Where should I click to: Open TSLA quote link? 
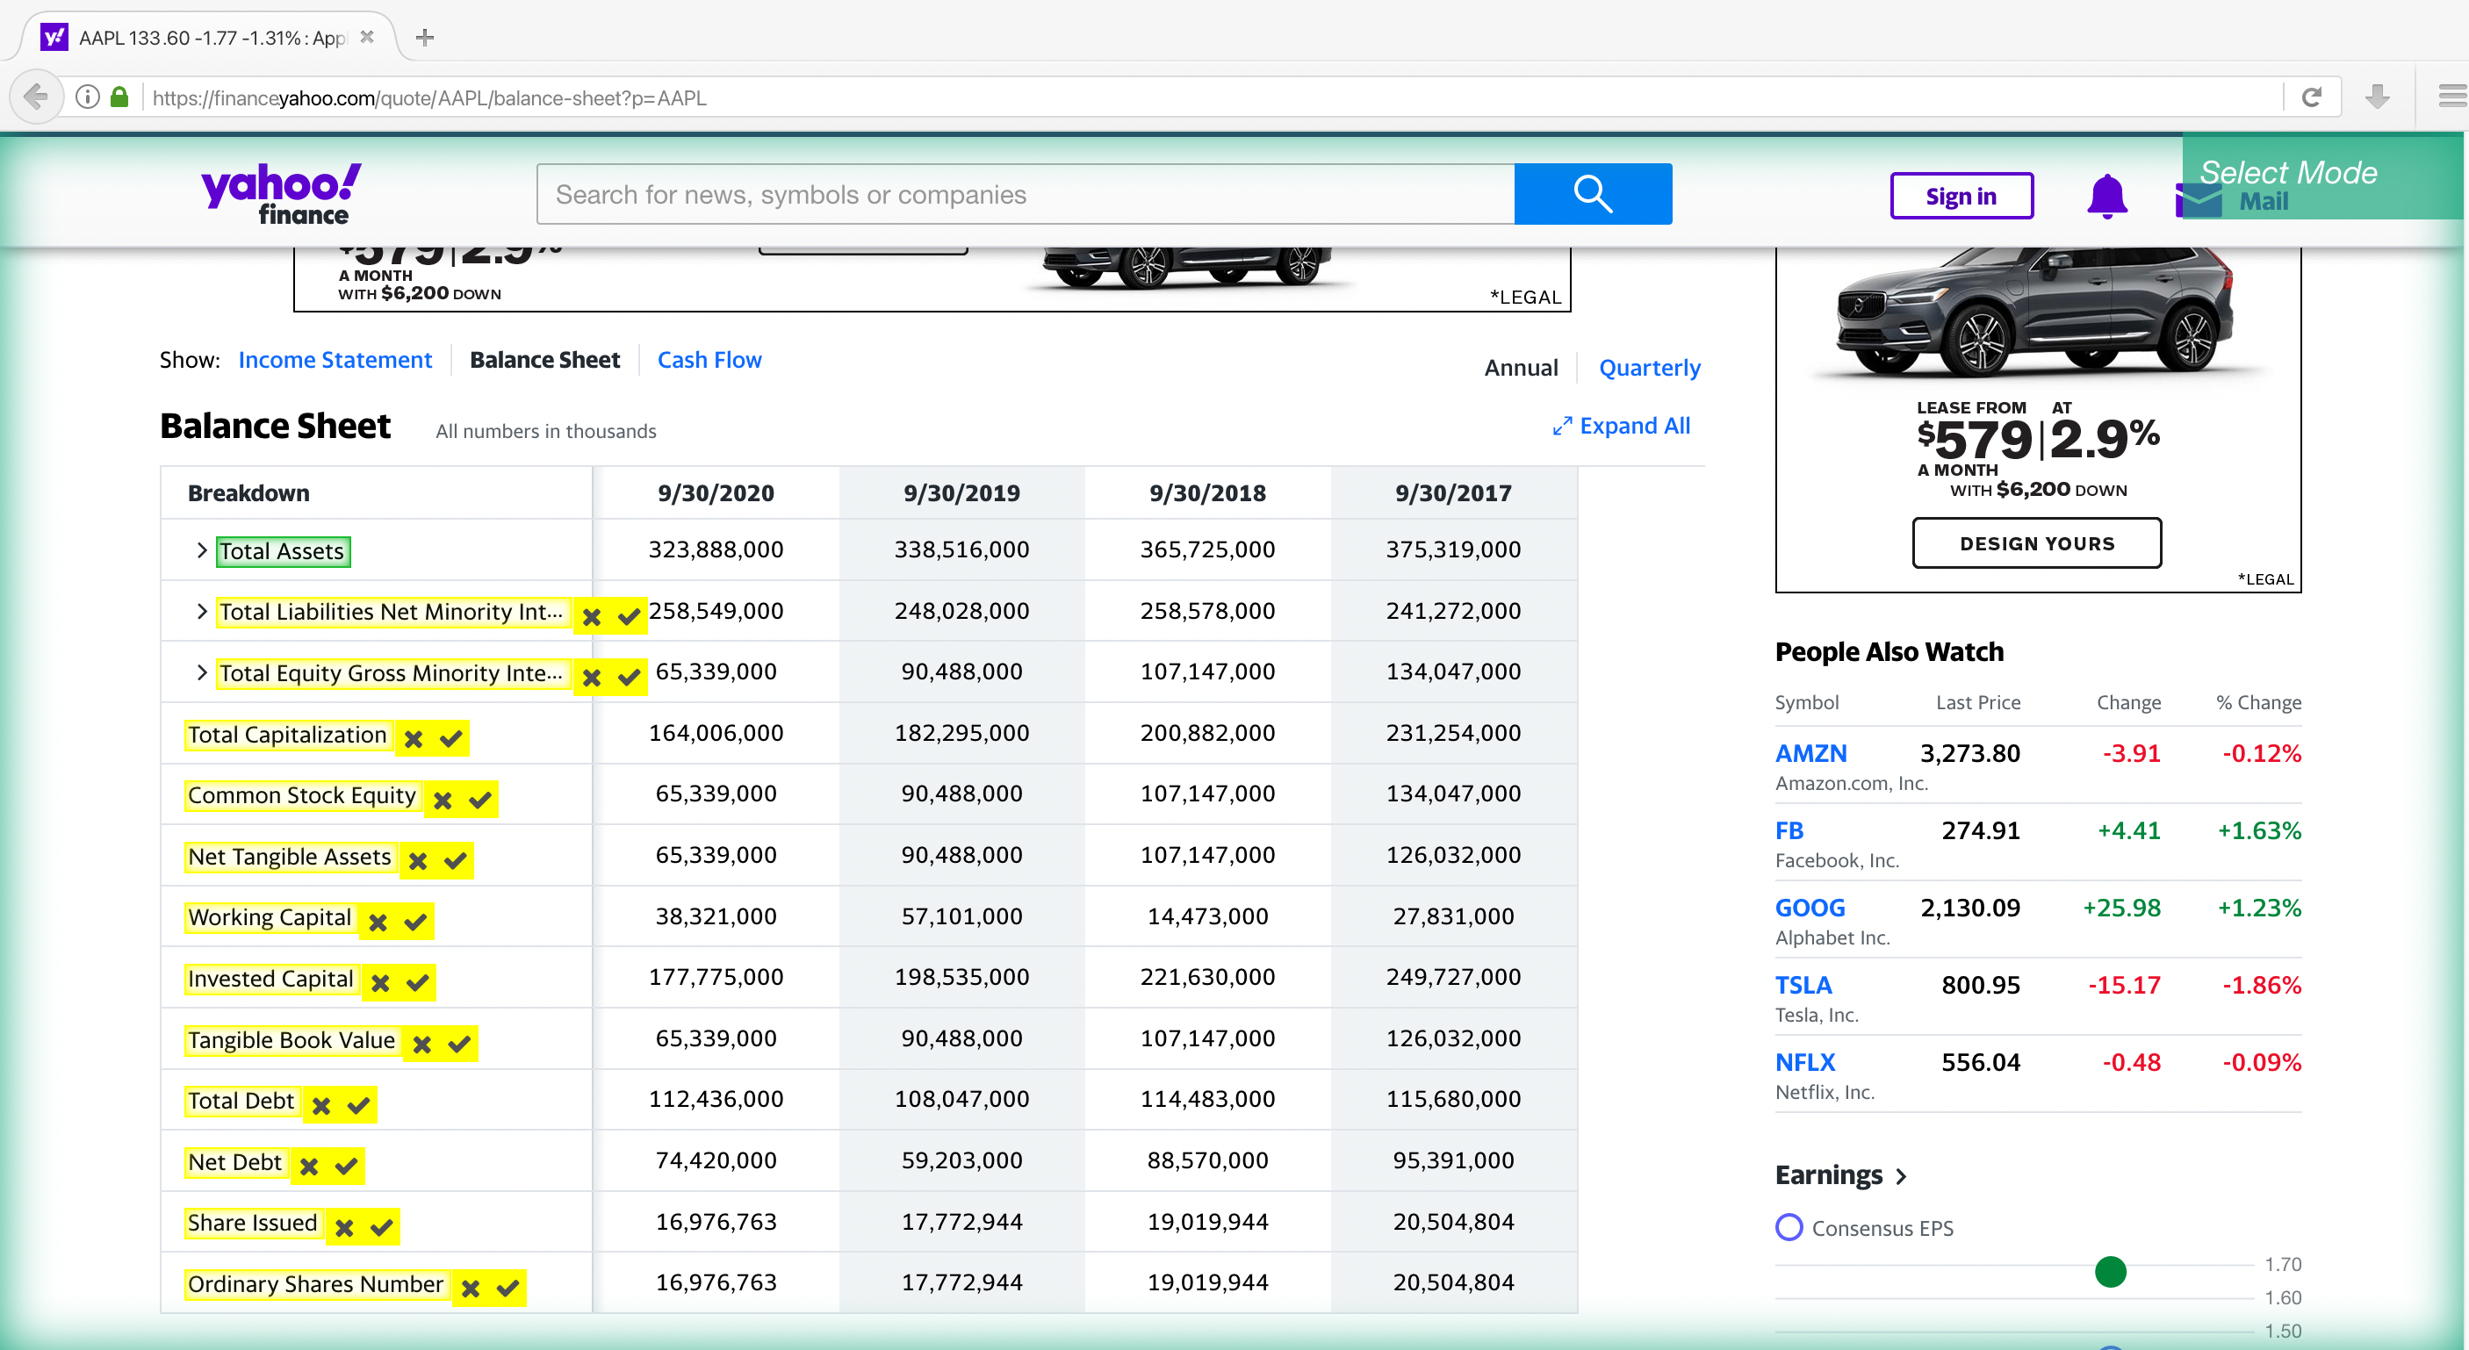[1803, 985]
